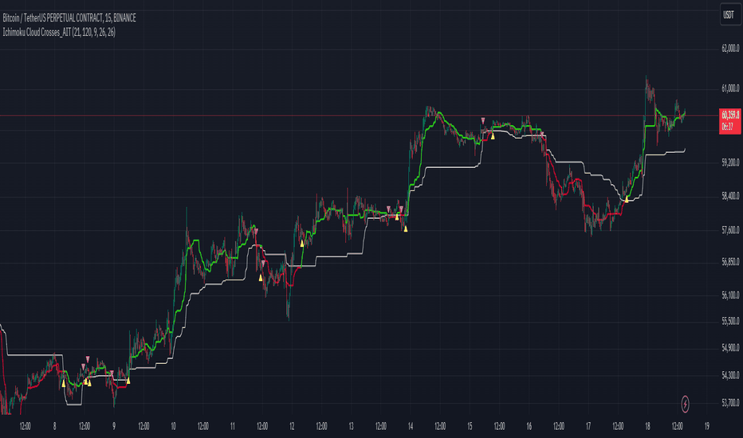Select the yellow buy triangle on the 12th

[302, 244]
